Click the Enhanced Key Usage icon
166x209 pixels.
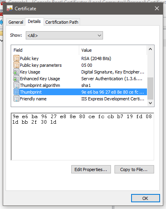(16, 79)
